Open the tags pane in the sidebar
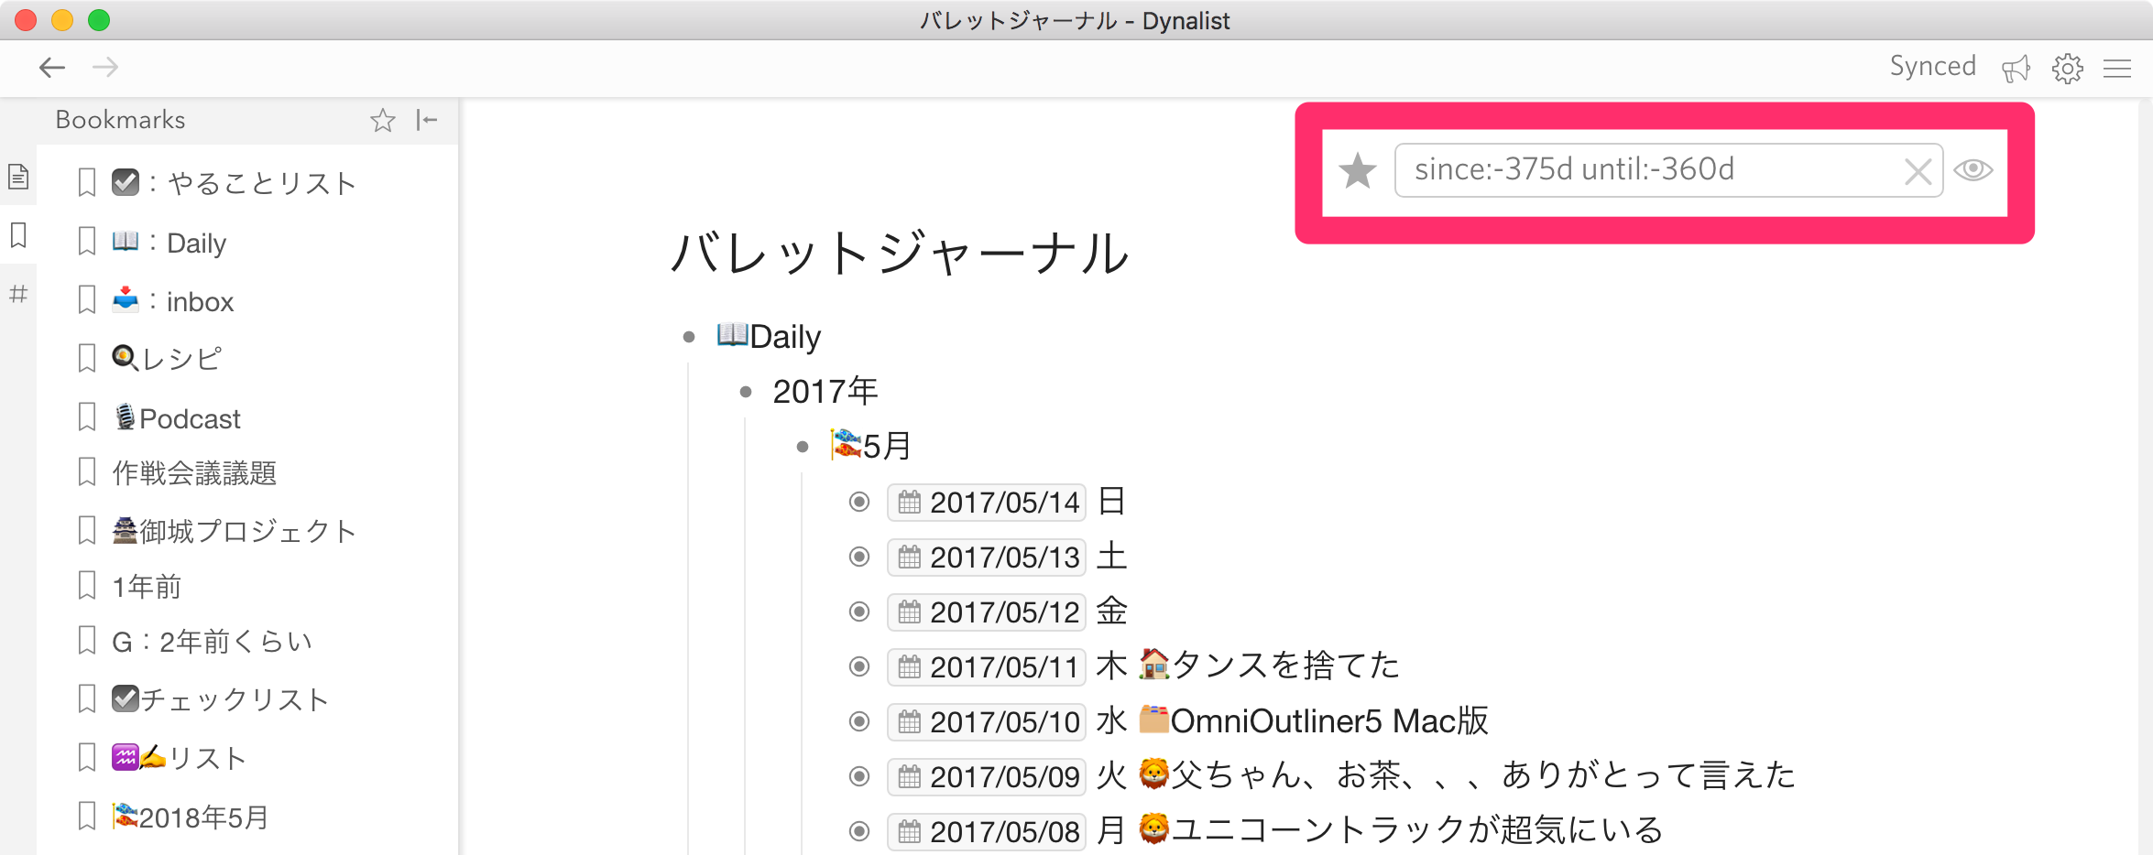Image resolution: width=2153 pixels, height=855 pixels. point(17,293)
